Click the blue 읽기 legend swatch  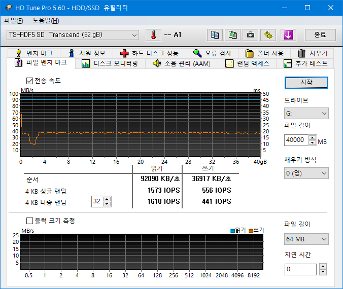tap(232, 230)
